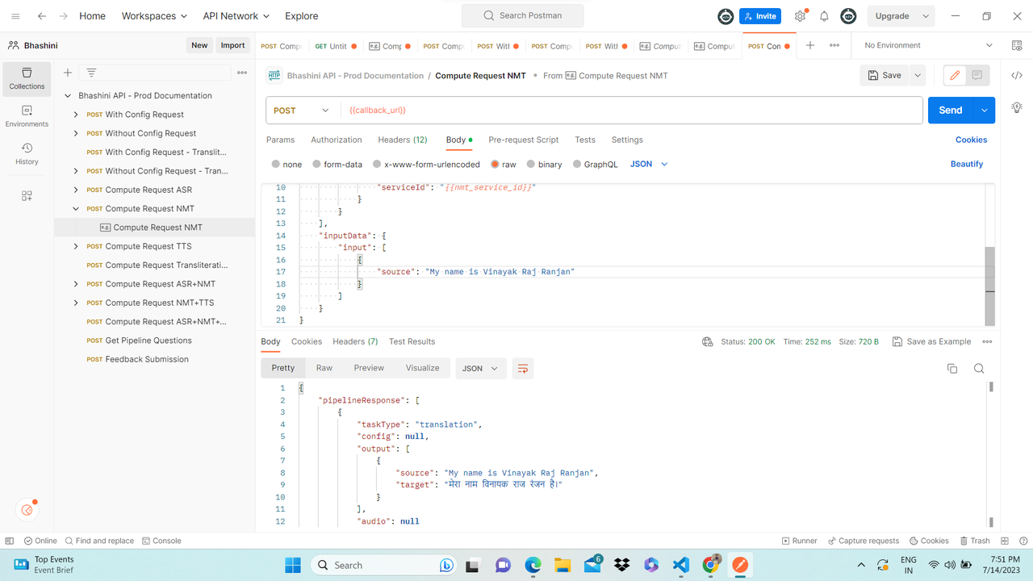
Task: Open the POST method dropdown
Action: click(x=303, y=111)
